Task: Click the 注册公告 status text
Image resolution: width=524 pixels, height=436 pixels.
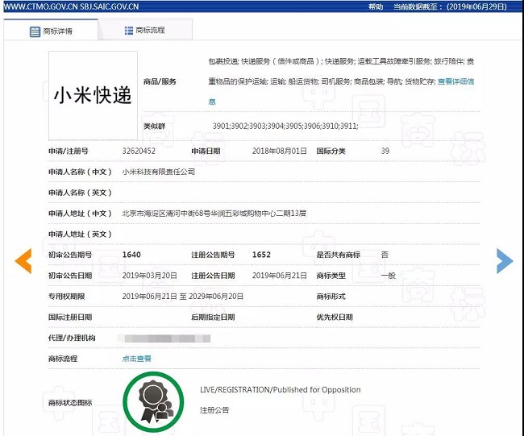Action: point(214,410)
